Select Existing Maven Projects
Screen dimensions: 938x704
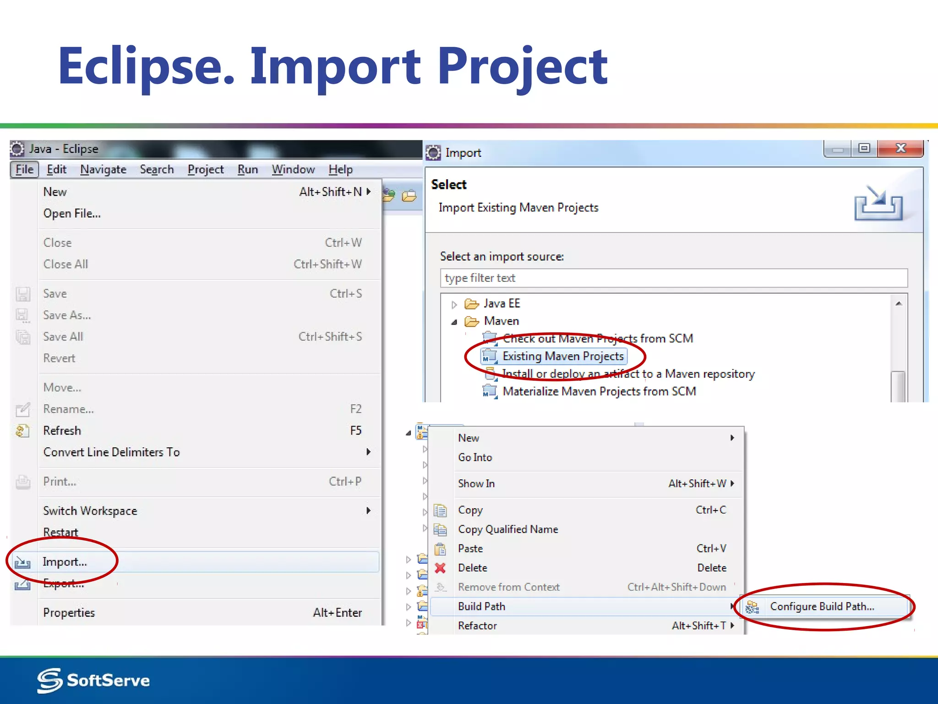click(563, 357)
